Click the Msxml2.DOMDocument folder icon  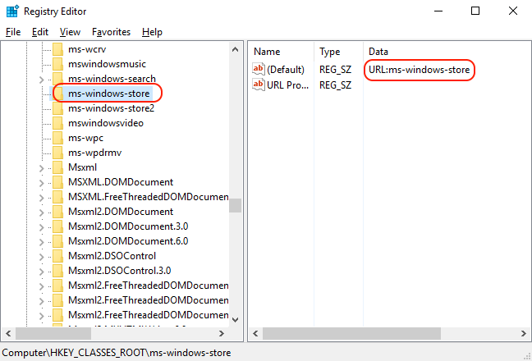[x=57, y=211]
